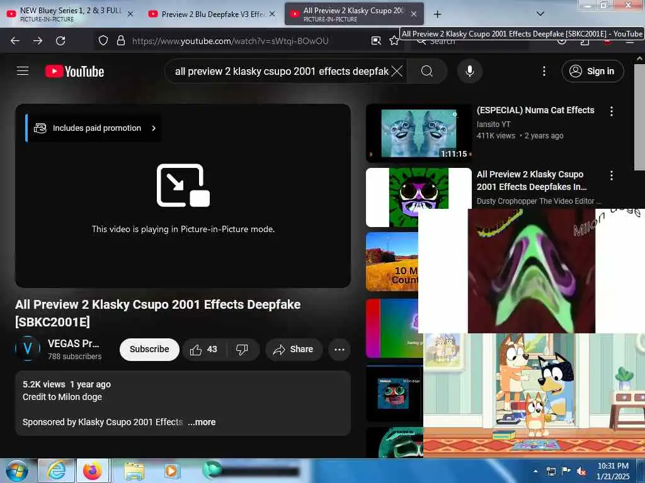This screenshot has height=483, width=645.
Task: Open the YouTube hamburger guide menu
Action: (x=23, y=71)
